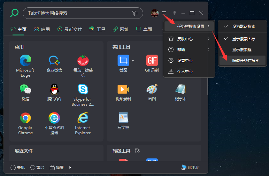269x176 pixels.
Task: Open 记事本 notepad tool
Action: 181,89
